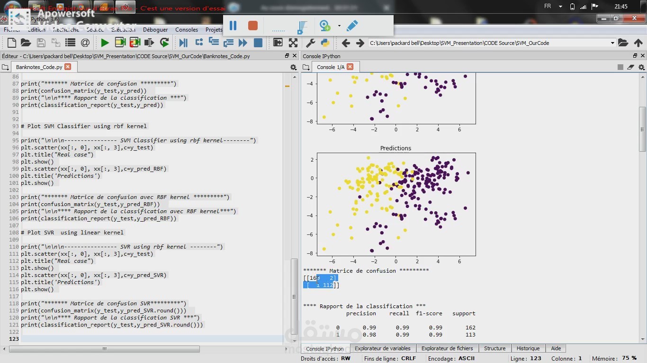Add a webcam overlay to the recording
This screenshot has width=647, height=363.
(325, 26)
